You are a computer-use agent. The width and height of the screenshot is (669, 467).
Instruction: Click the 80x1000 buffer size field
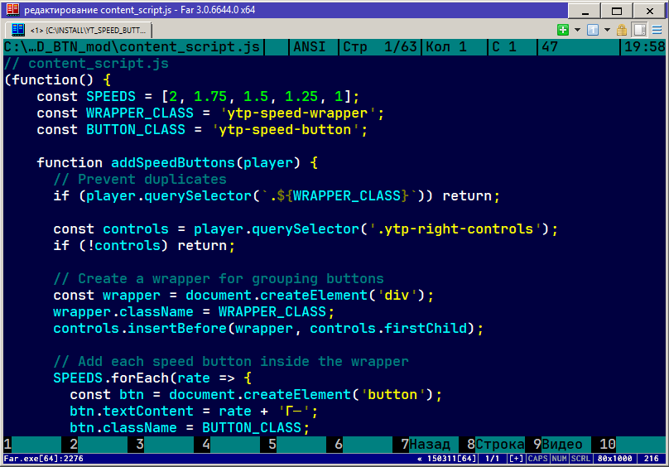615,459
